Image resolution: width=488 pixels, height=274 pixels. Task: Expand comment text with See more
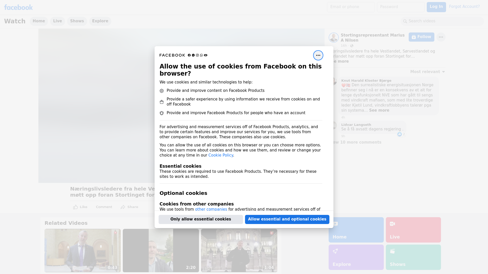pyautogui.click(x=379, y=110)
